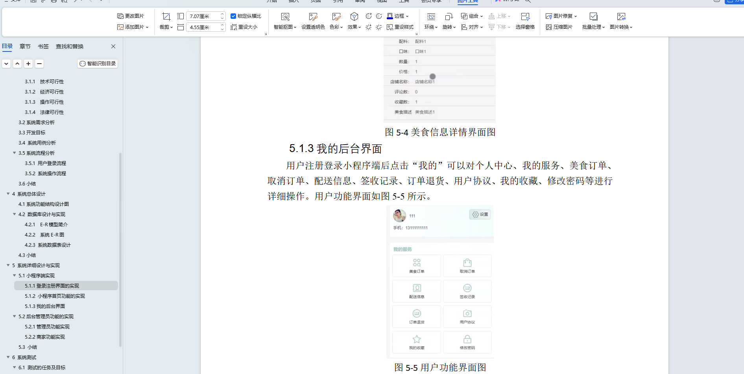This screenshot has height=374, width=744.
Task: Toggle the 锁定纵横比 lock aspect ratio checkbox
Action: [233, 16]
